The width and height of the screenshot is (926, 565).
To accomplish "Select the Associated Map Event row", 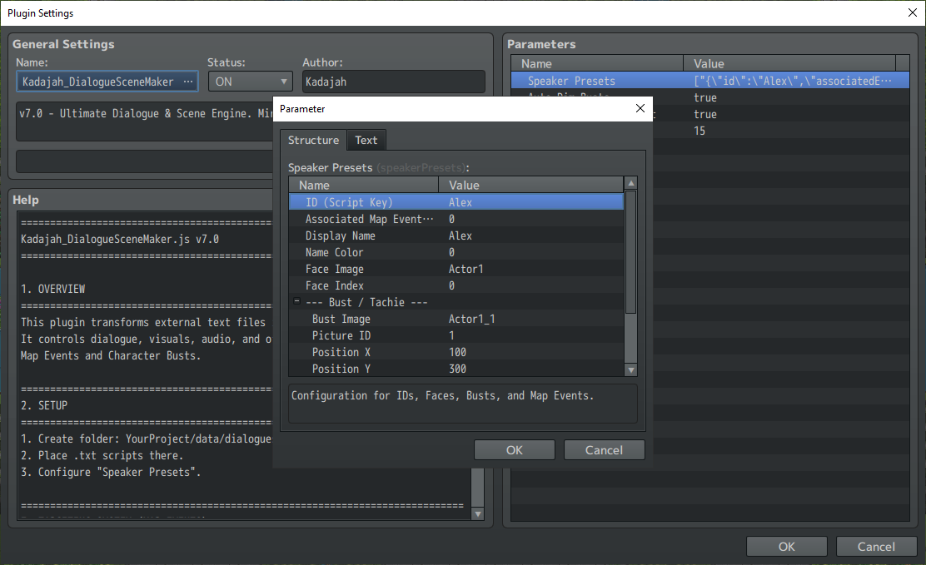I will pos(456,219).
